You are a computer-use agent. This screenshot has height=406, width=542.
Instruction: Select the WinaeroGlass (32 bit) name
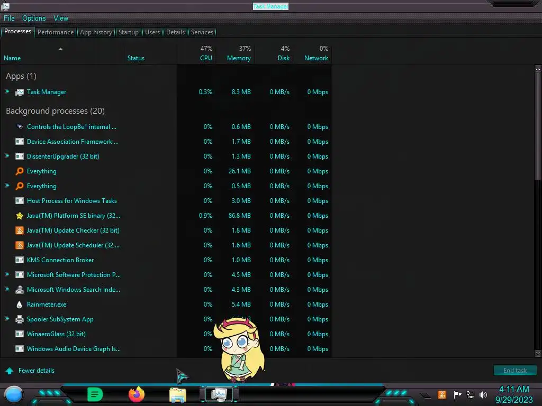[x=56, y=334]
